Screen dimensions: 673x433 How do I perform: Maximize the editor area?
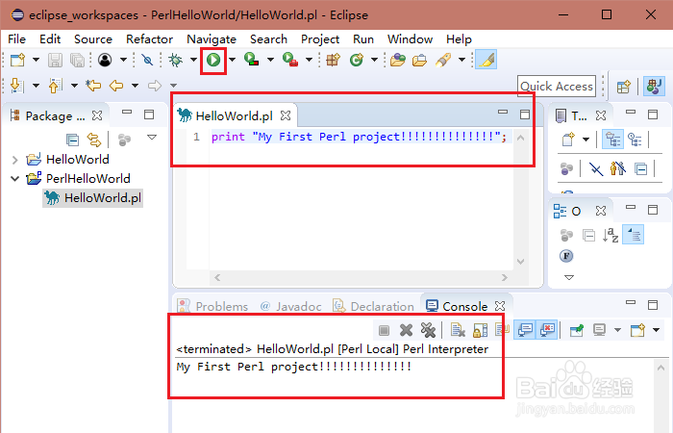tap(525, 115)
